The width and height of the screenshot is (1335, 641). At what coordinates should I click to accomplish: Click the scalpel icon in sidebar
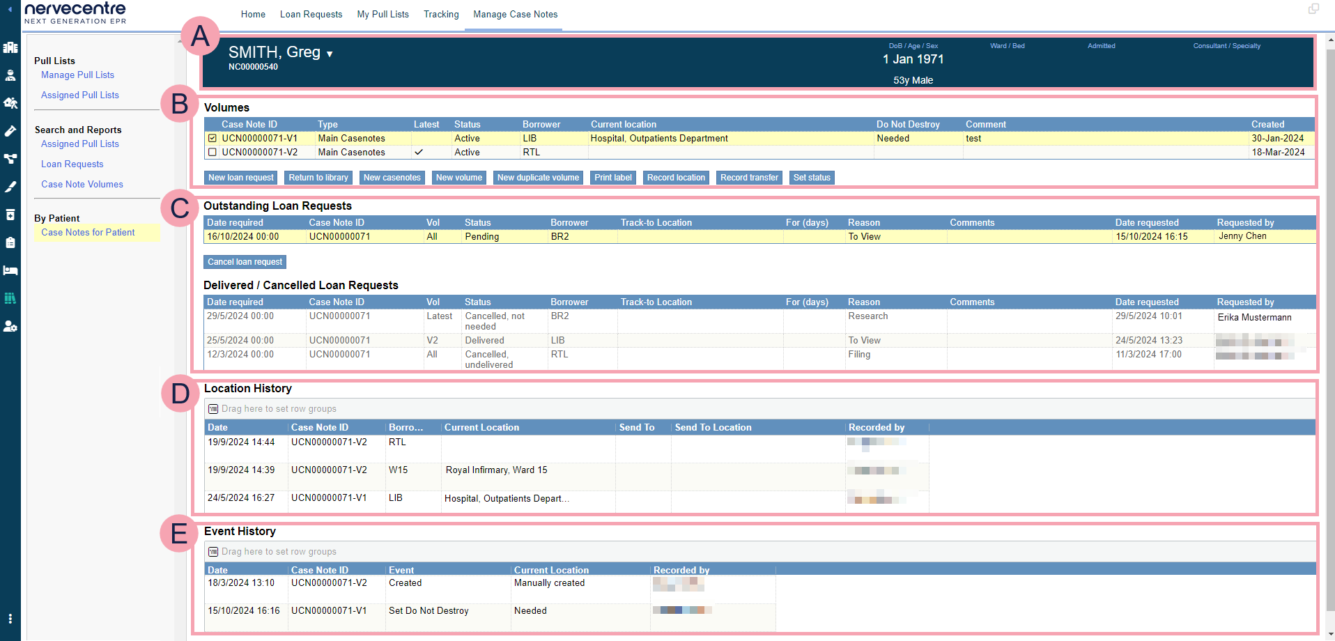click(x=10, y=187)
